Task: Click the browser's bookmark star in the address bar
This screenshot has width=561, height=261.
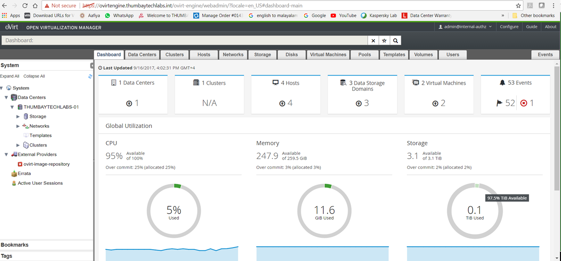Action: [x=518, y=6]
